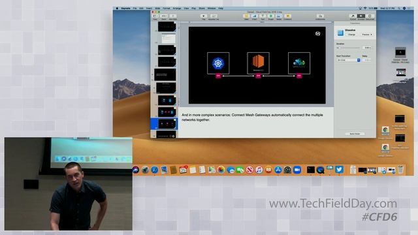
Task: Select the top slide thumbnail in navigator
Action: [x=167, y=27]
